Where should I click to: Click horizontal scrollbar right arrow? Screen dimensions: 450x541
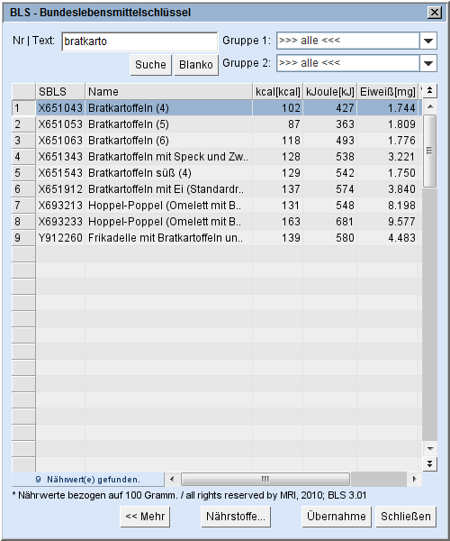(x=414, y=479)
